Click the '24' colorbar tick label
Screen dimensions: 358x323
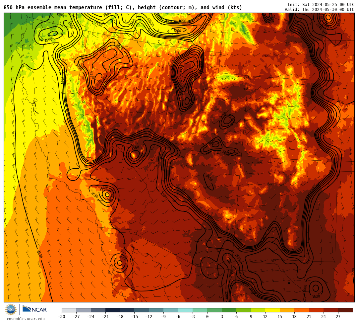point(324,317)
